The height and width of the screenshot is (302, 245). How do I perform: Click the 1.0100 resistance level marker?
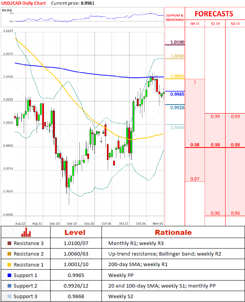[x=177, y=42]
